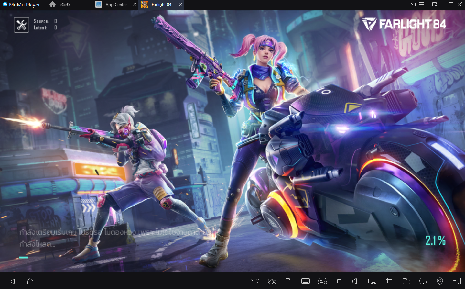This screenshot has width=465, height=289.
Task: Install an APK file
Action: (x=373, y=281)
